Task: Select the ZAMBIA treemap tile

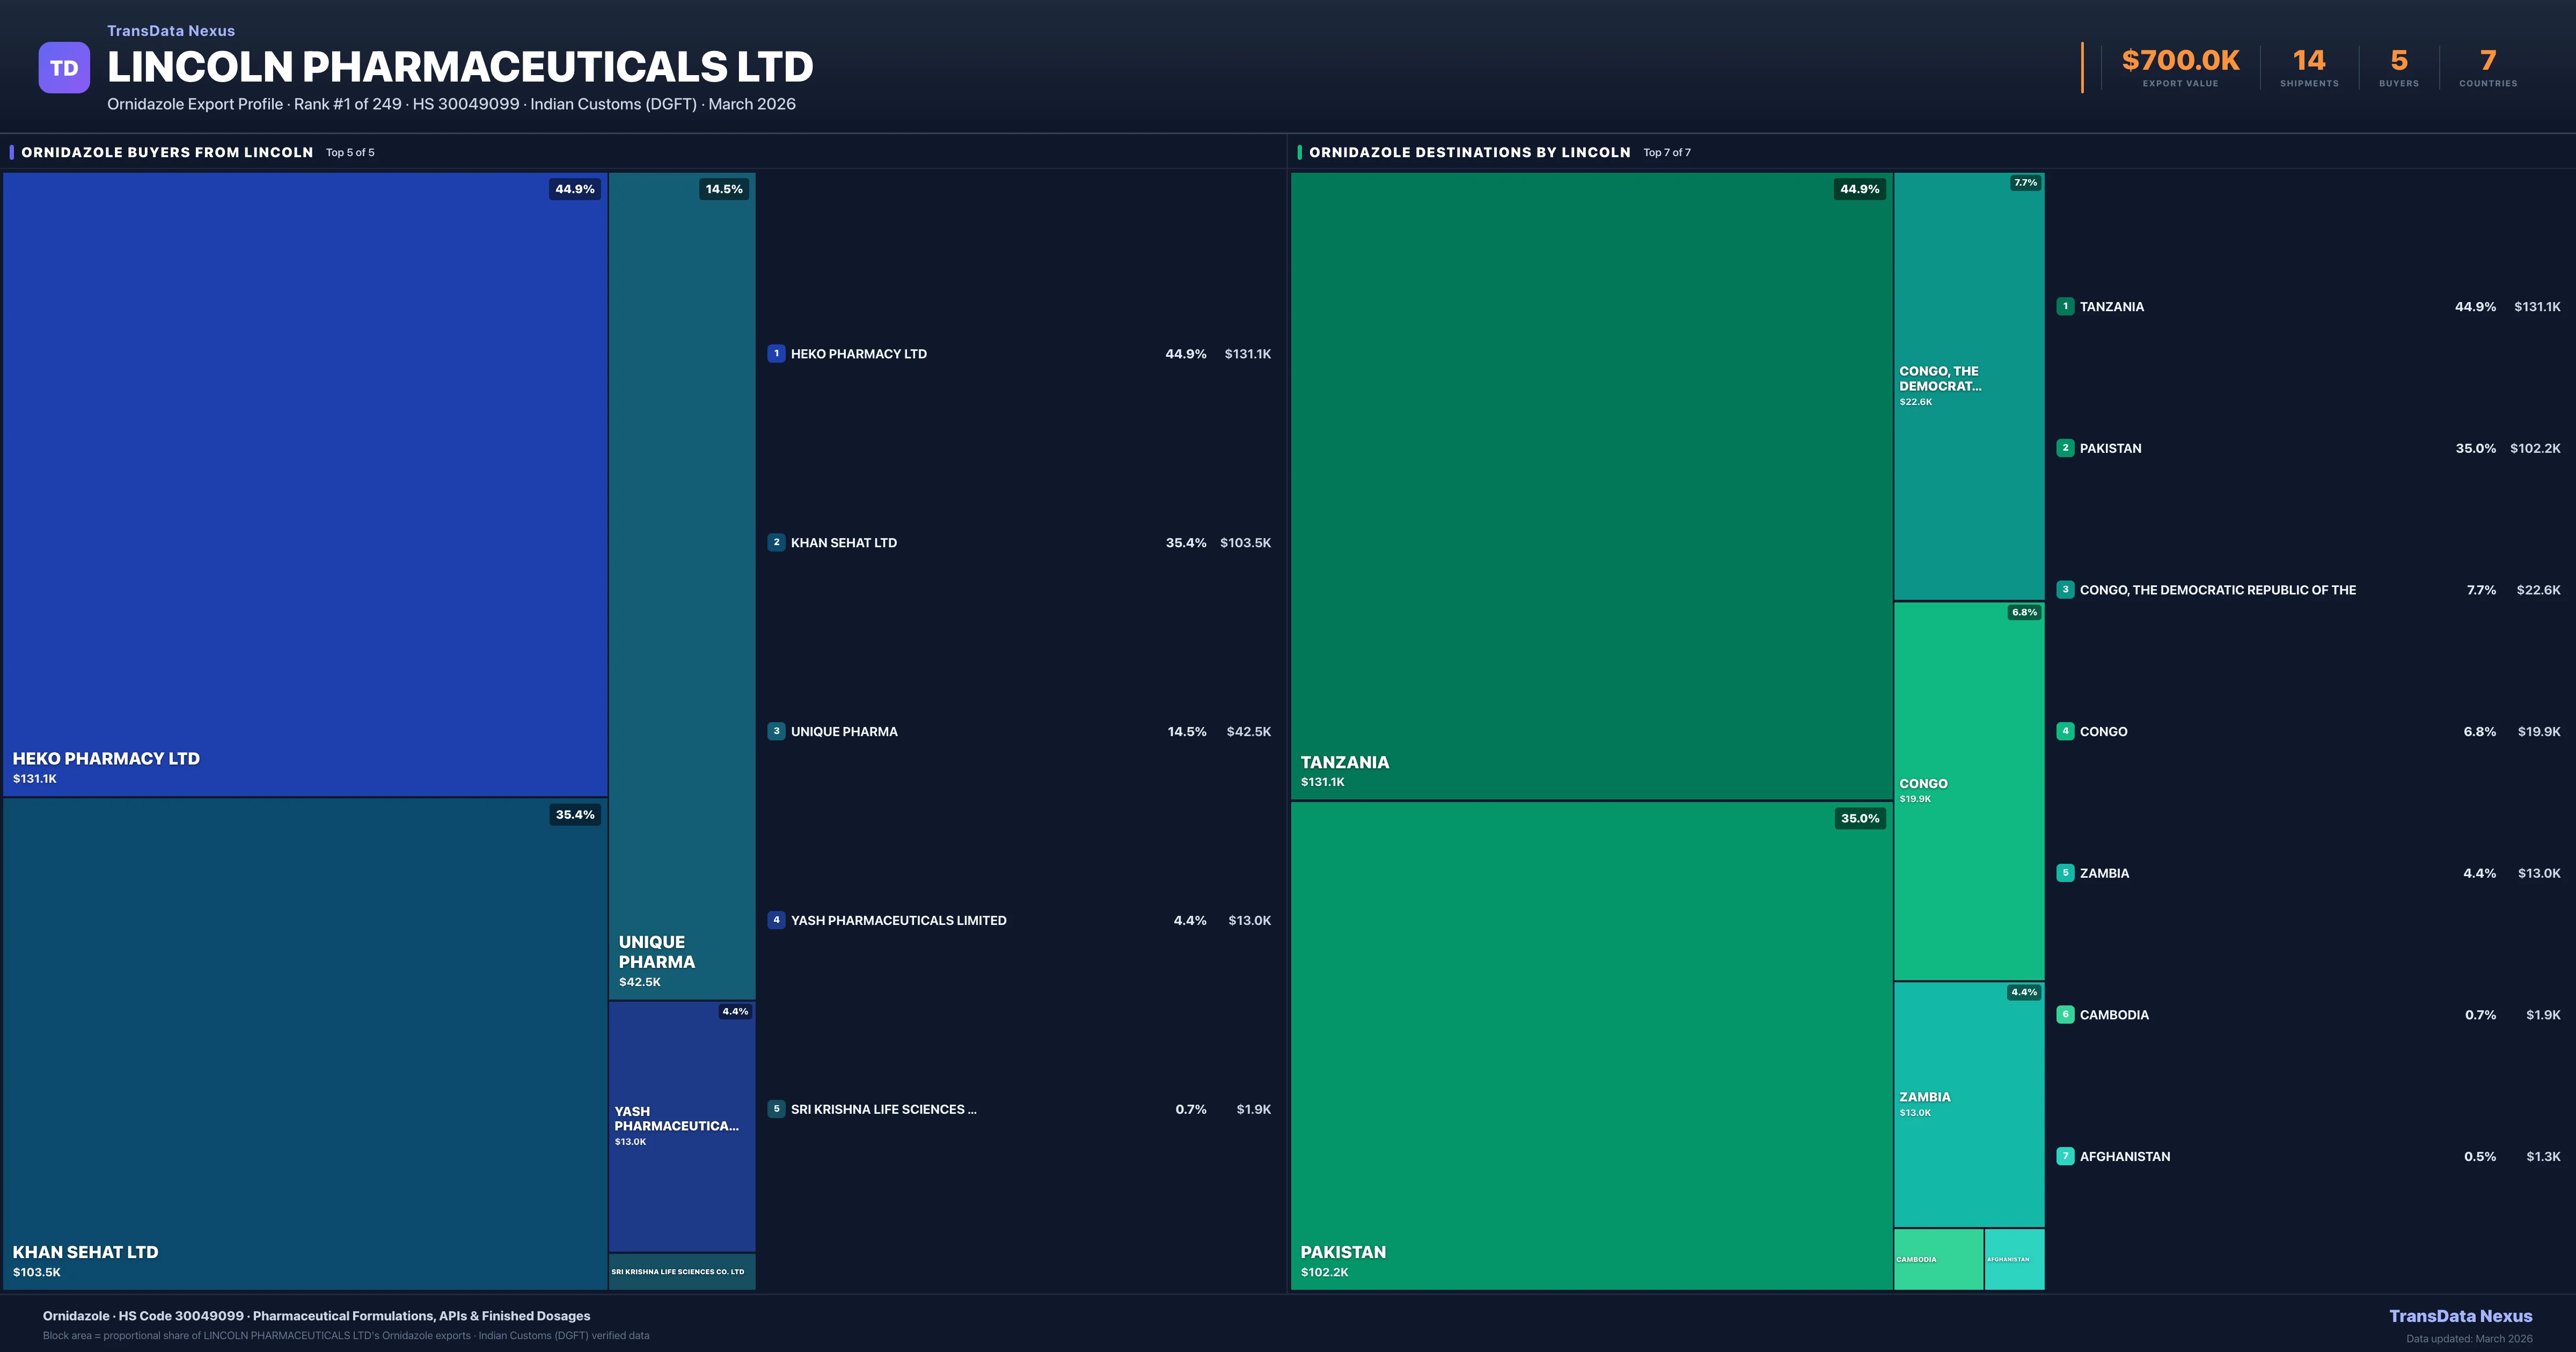Action: tap(1968, 1104)
